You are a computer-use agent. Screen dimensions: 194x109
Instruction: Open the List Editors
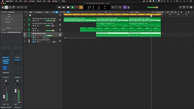click(180, 7)
